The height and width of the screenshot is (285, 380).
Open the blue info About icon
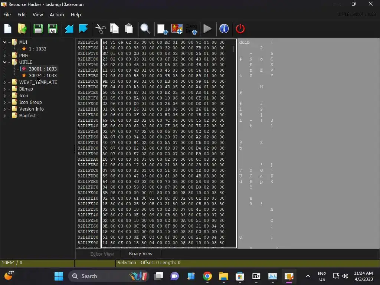click(x=224, y=29)
